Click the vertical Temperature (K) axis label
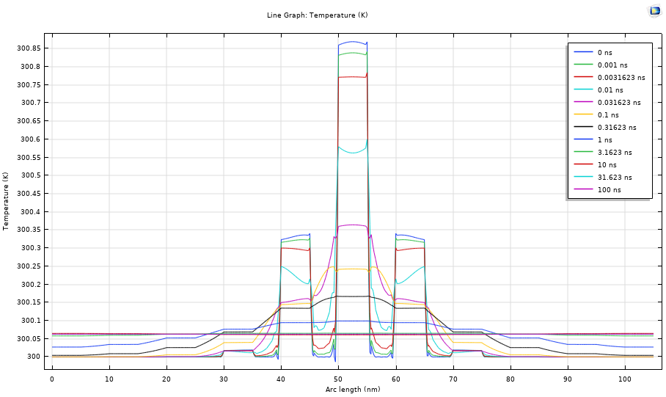The width and height of the screenshot is (666, 397). pyautogui.click(x=6, y=201)
